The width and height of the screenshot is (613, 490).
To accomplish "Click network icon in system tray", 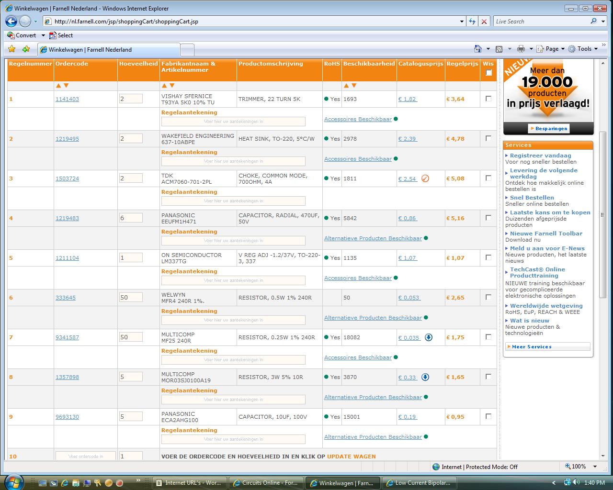I will click(x=567, y=482).
